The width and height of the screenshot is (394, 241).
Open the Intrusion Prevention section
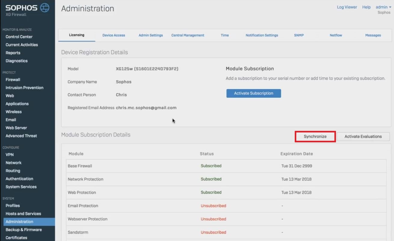24,88
